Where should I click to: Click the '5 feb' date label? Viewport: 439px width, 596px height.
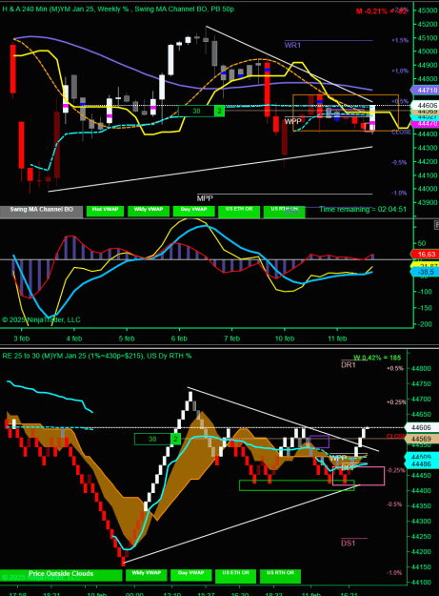pyautogui.click(x=127, y=339)
